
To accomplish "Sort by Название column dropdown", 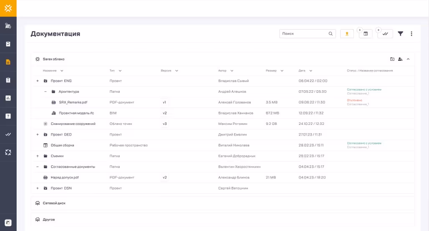I will coord(62,71).
